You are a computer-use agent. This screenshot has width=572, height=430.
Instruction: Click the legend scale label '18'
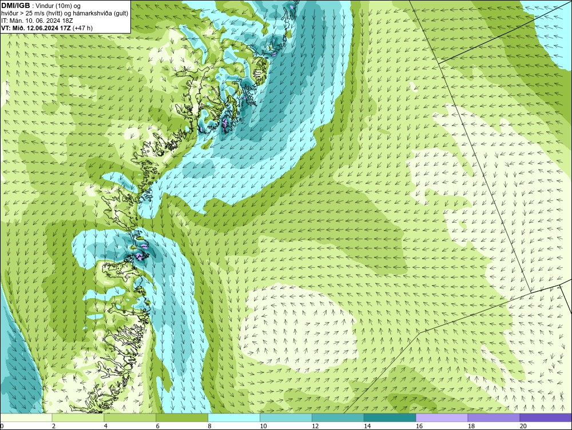(x=471, y=426)
